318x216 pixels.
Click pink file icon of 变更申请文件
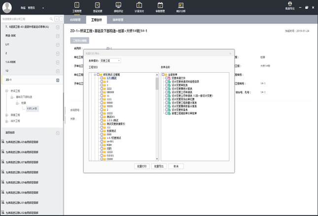169,78
